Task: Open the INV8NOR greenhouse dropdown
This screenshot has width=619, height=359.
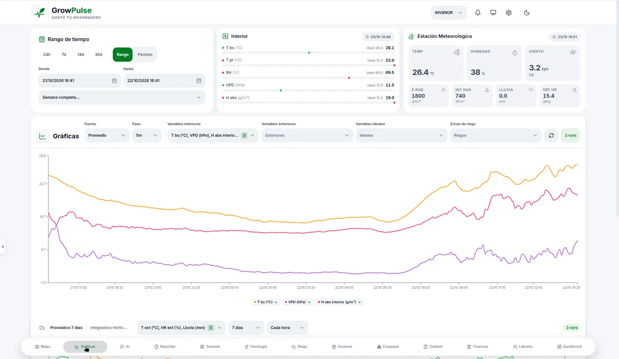Action: tap(449, 13)
